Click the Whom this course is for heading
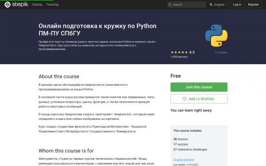The height and width of the screenshot is (166, 266). 66,151
